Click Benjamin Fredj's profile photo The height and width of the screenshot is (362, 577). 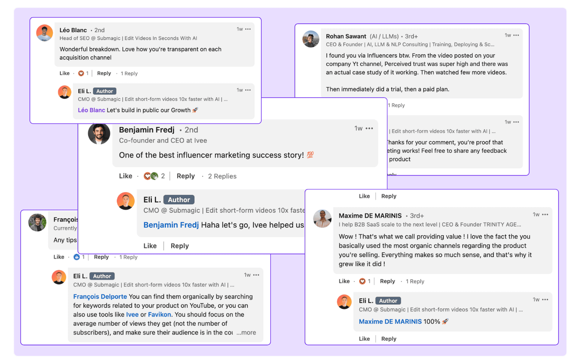click(x=99, y=133)
